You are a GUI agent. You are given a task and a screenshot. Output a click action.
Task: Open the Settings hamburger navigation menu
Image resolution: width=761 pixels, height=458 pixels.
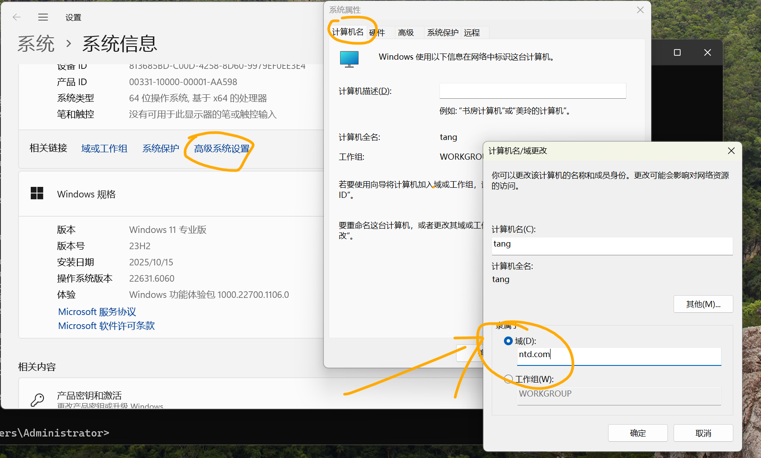pos(43,17)
